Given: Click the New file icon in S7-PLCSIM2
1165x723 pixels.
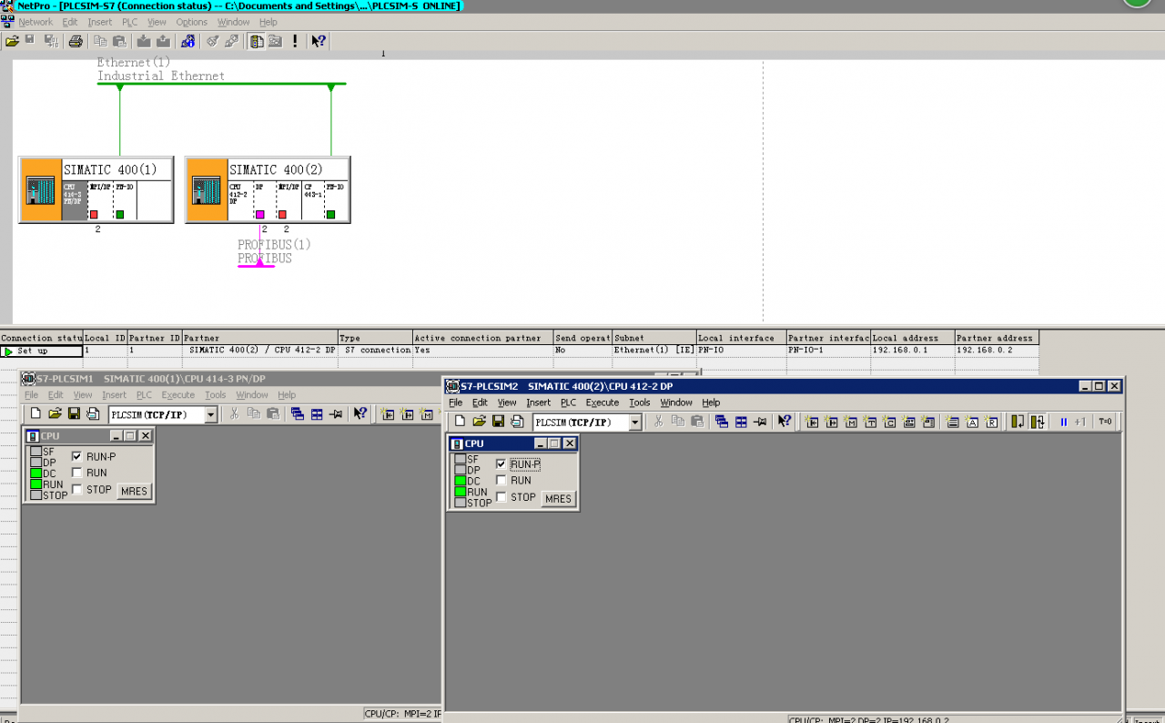Looking at the screenshot, I should 460,421.
